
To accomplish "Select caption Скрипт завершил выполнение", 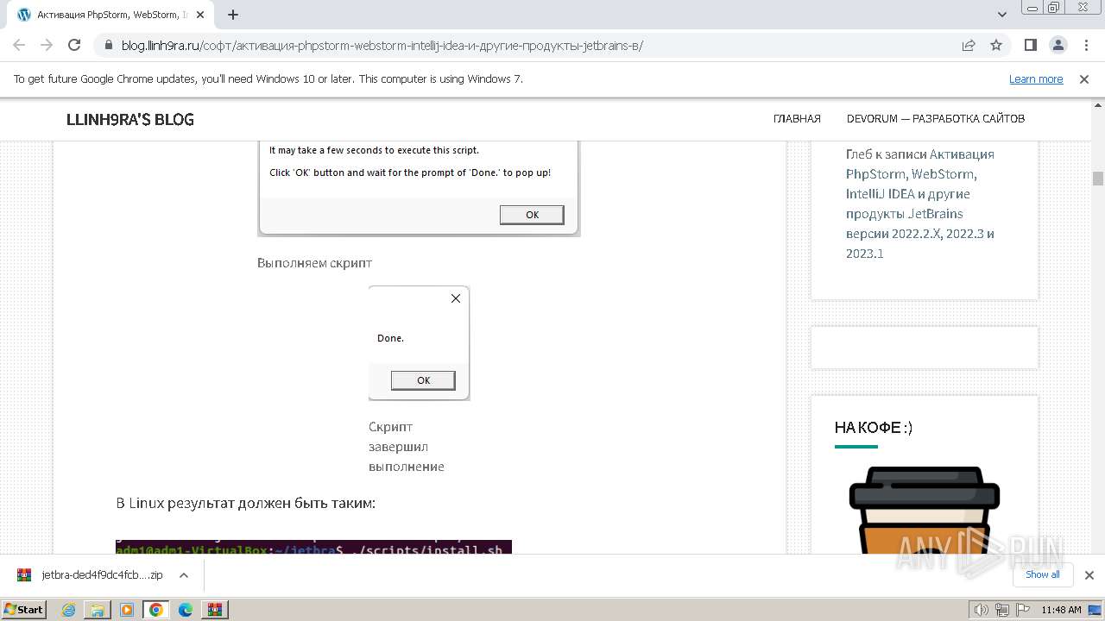I will pyautogui.click(x=407, y=447).
